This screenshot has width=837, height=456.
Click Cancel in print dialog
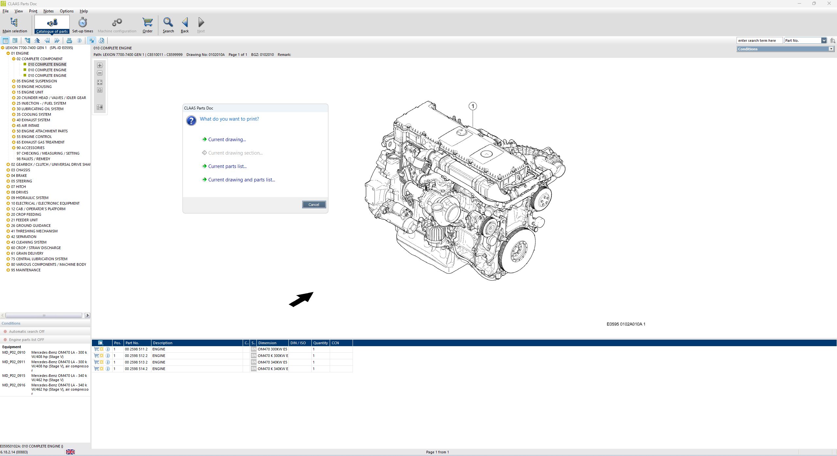[x=314, y=205]
